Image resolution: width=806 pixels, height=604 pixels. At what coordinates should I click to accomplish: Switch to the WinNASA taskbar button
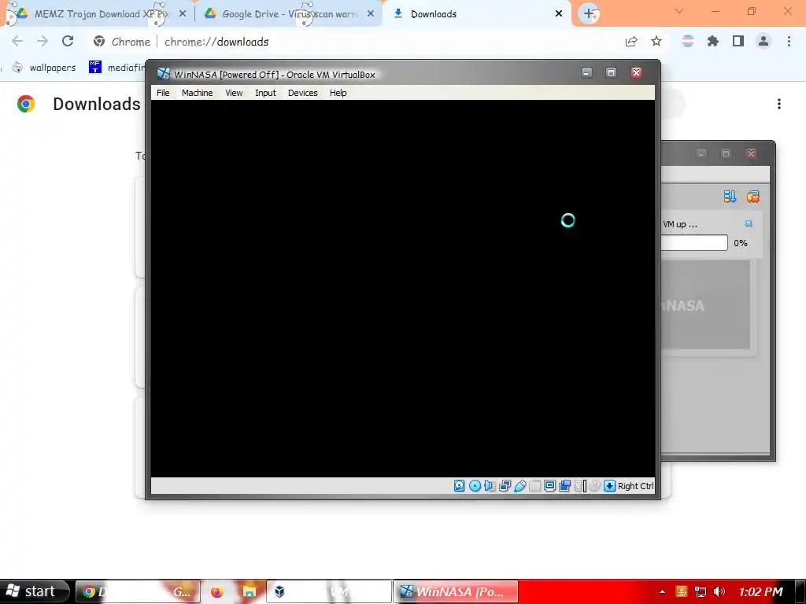[456, 591]
